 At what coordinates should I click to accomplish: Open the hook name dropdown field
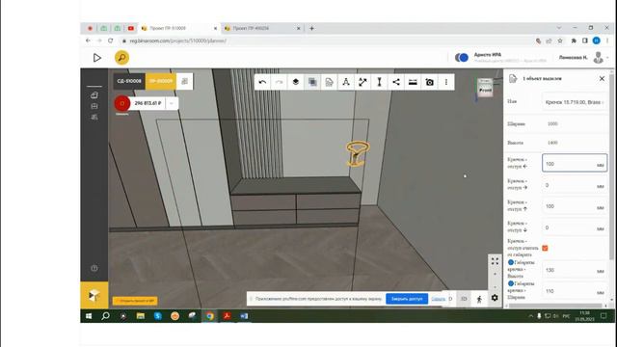point(575,102)
